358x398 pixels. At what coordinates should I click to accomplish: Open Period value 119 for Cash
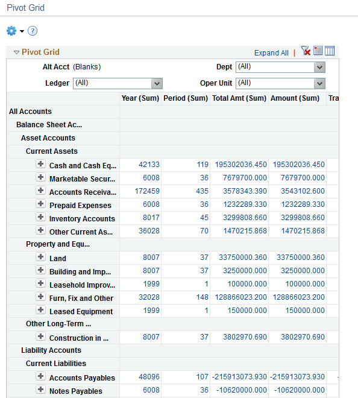pos(203,165)
